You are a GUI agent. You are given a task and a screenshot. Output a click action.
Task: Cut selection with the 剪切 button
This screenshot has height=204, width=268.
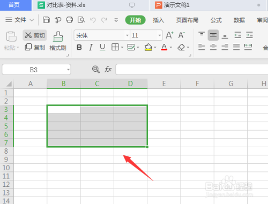(x=35, y=35)
